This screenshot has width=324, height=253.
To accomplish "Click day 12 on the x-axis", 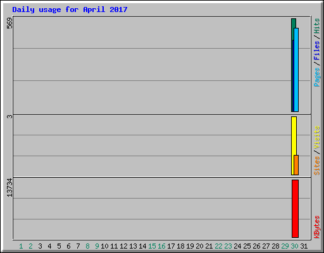I will (x=123, y=246).
